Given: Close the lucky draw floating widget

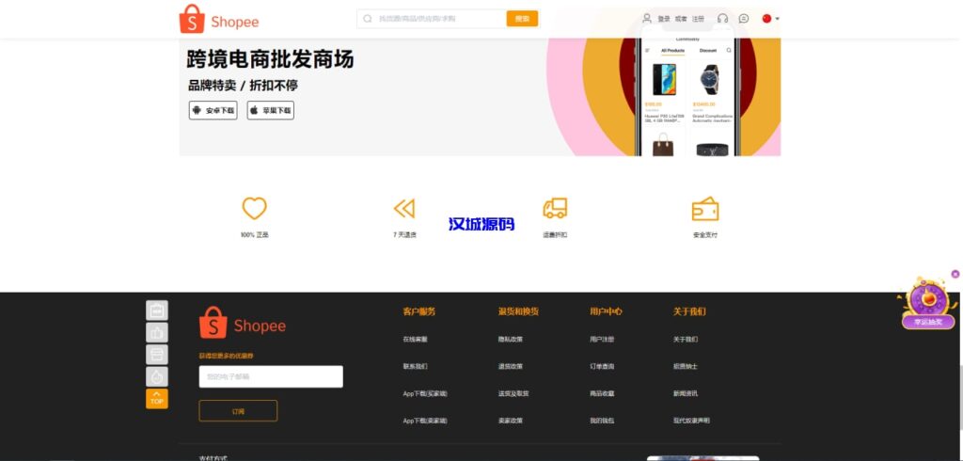Looking at the screenshot, I should [955, 274].
